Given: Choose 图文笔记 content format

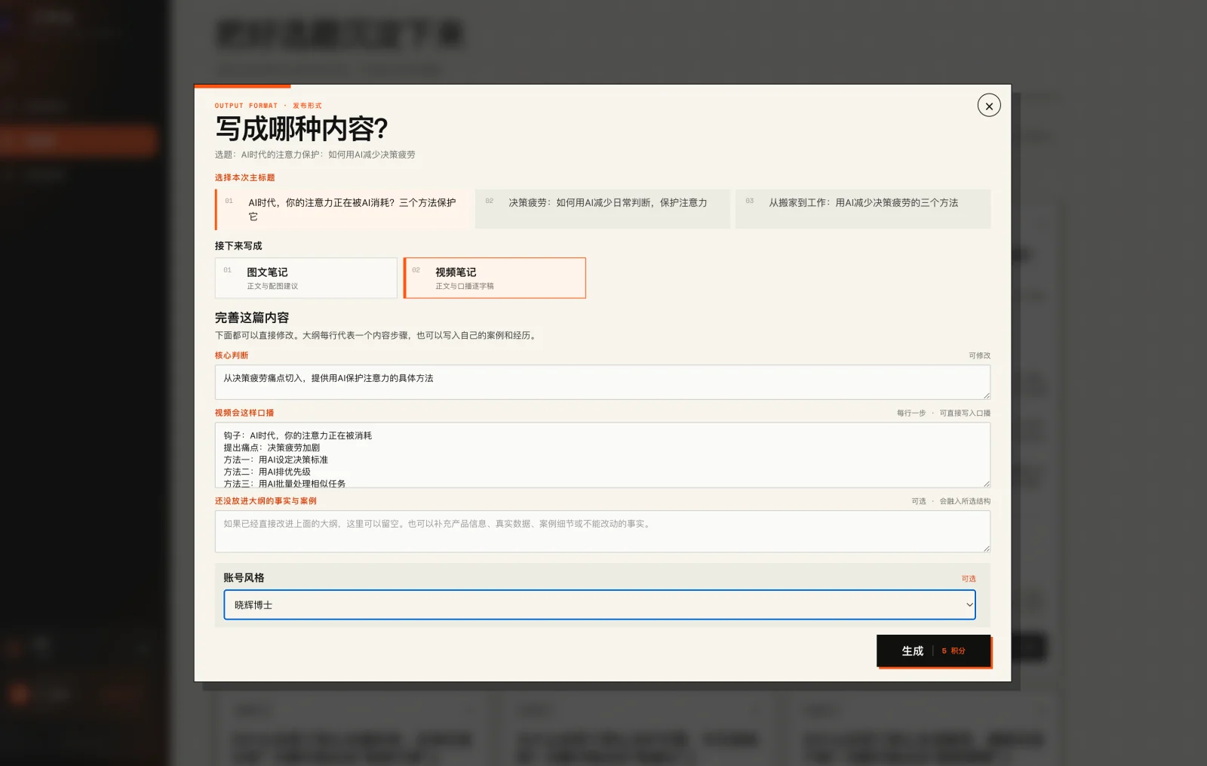Looking at the screenshot, I should (x=306, y=278).
